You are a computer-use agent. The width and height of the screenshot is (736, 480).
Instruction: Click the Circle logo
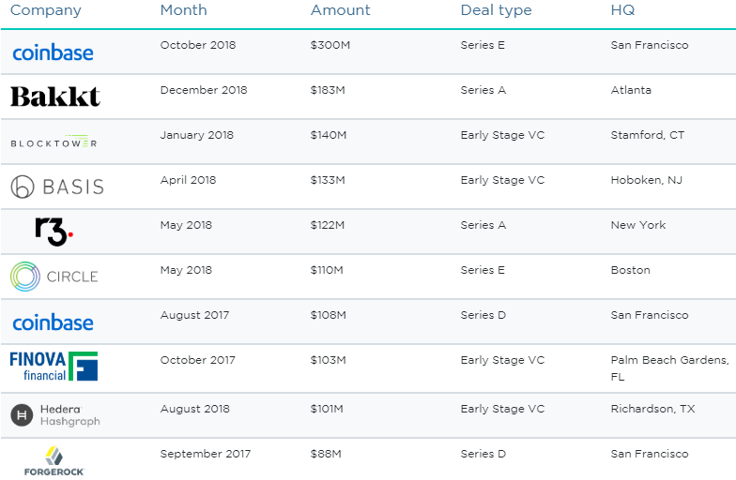(x=54, y=277)
